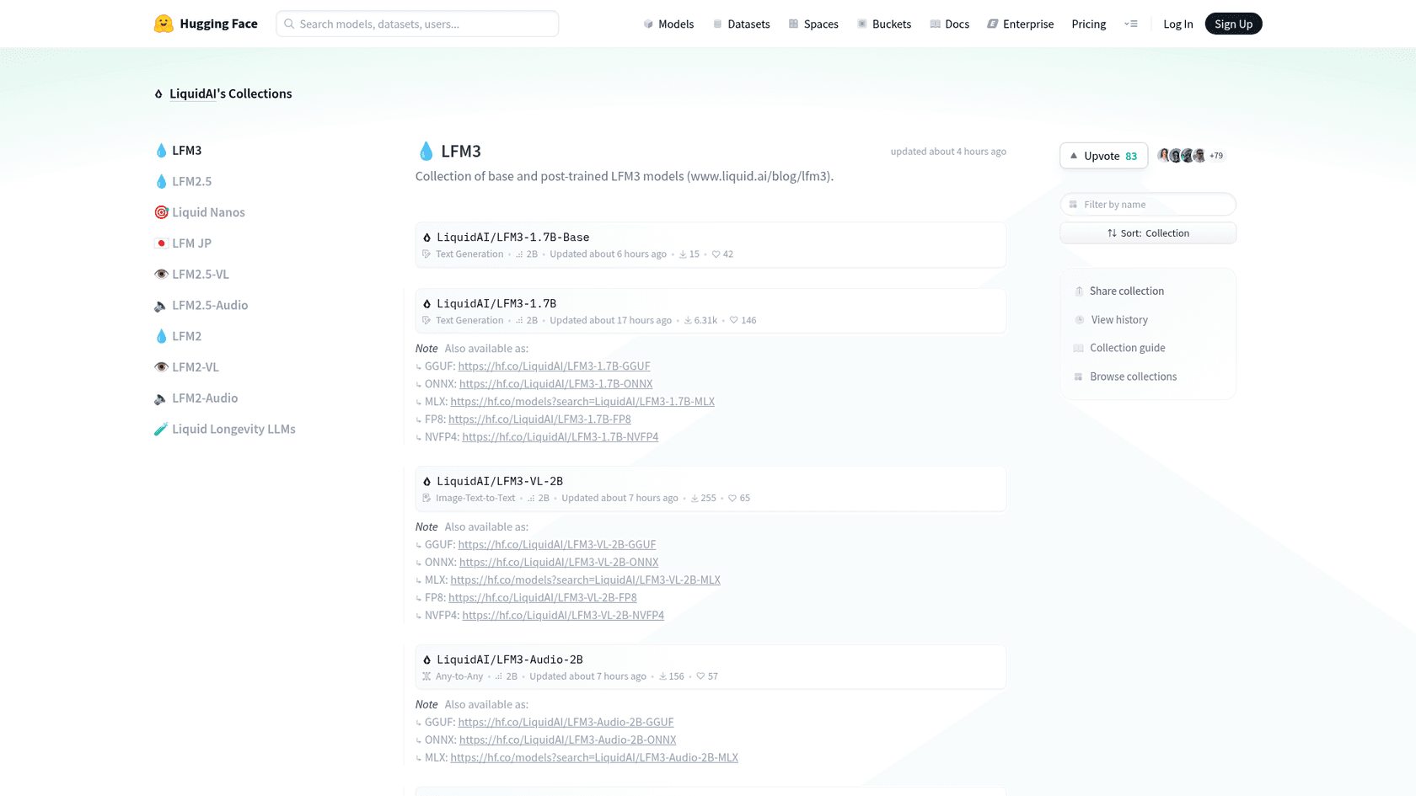This screenshot has width=1416, height=796.
Task: Focus the Filter by name field
Action: click(1148, 205)
